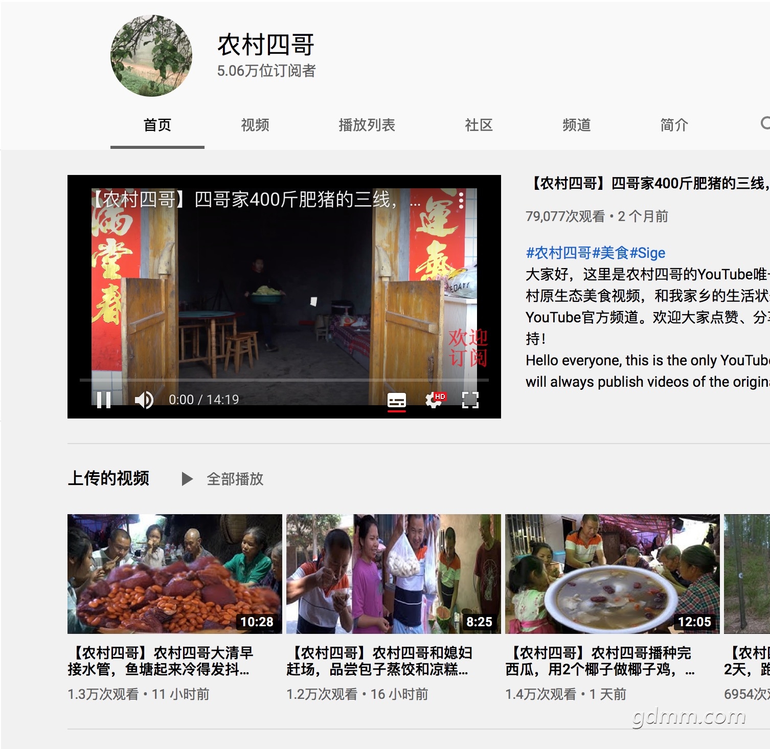Screen dimensions: 770x749
Task: Enter fullscreen mode on the player
Action: coord(470,400)
